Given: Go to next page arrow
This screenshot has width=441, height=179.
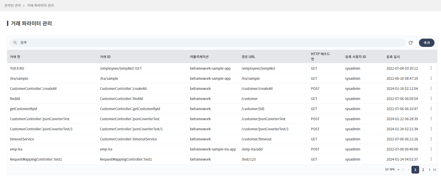Looking at the screenshot, I should click(x=430, y=170).
